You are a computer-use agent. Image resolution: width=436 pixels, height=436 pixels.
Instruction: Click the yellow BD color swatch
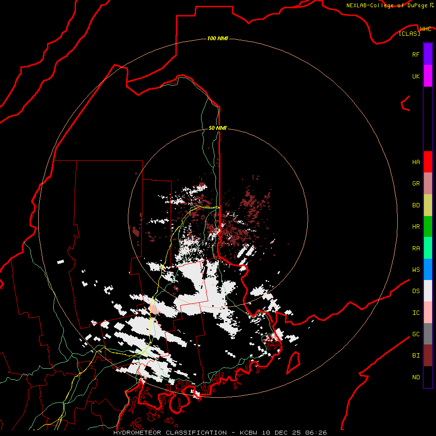coord(428,205)
